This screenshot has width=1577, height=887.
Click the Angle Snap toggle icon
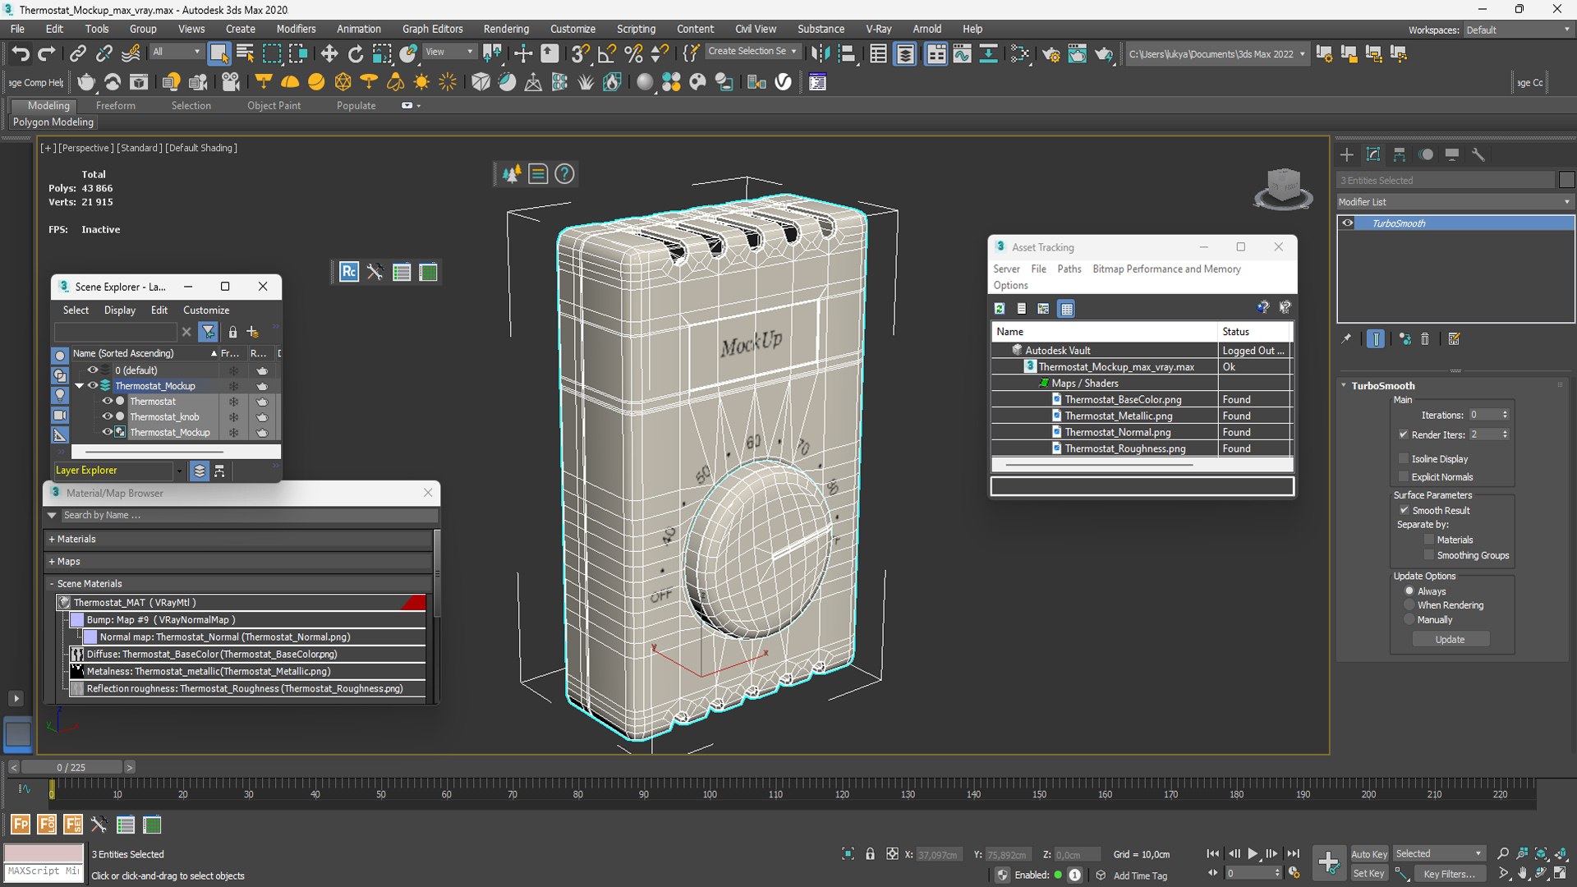point(607,54)
